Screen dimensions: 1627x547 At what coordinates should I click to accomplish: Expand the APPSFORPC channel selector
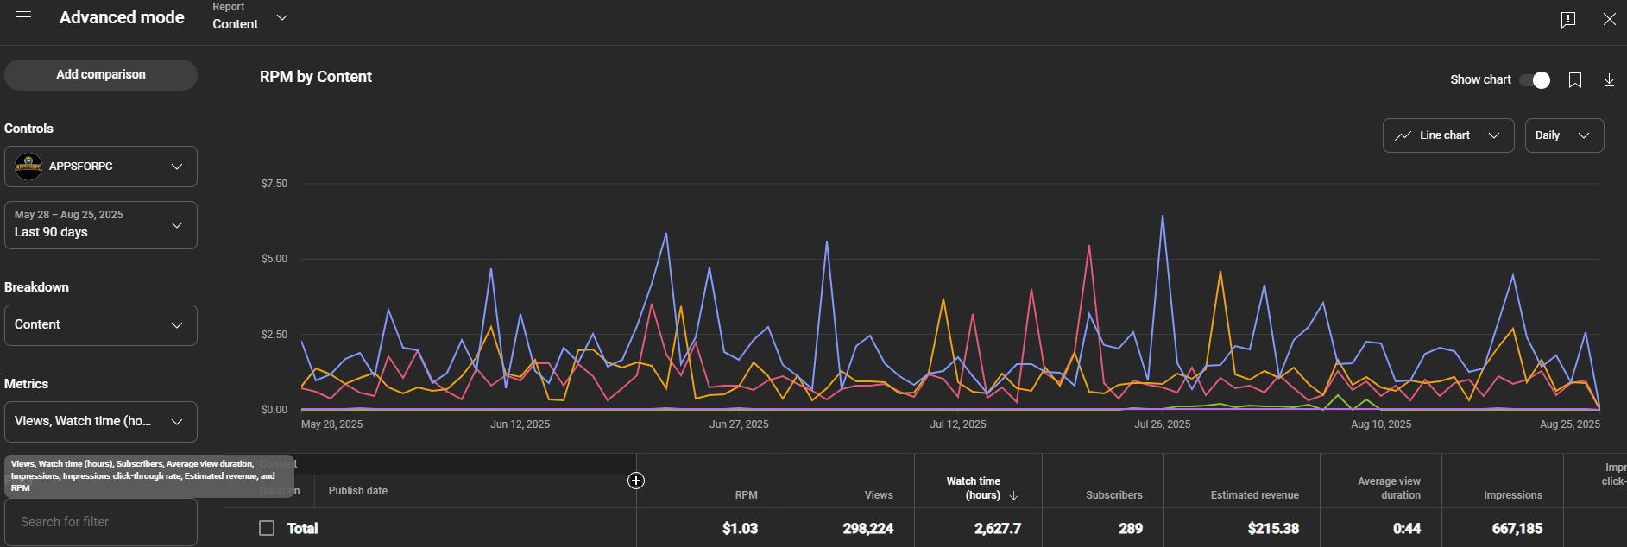coord(101,167)
